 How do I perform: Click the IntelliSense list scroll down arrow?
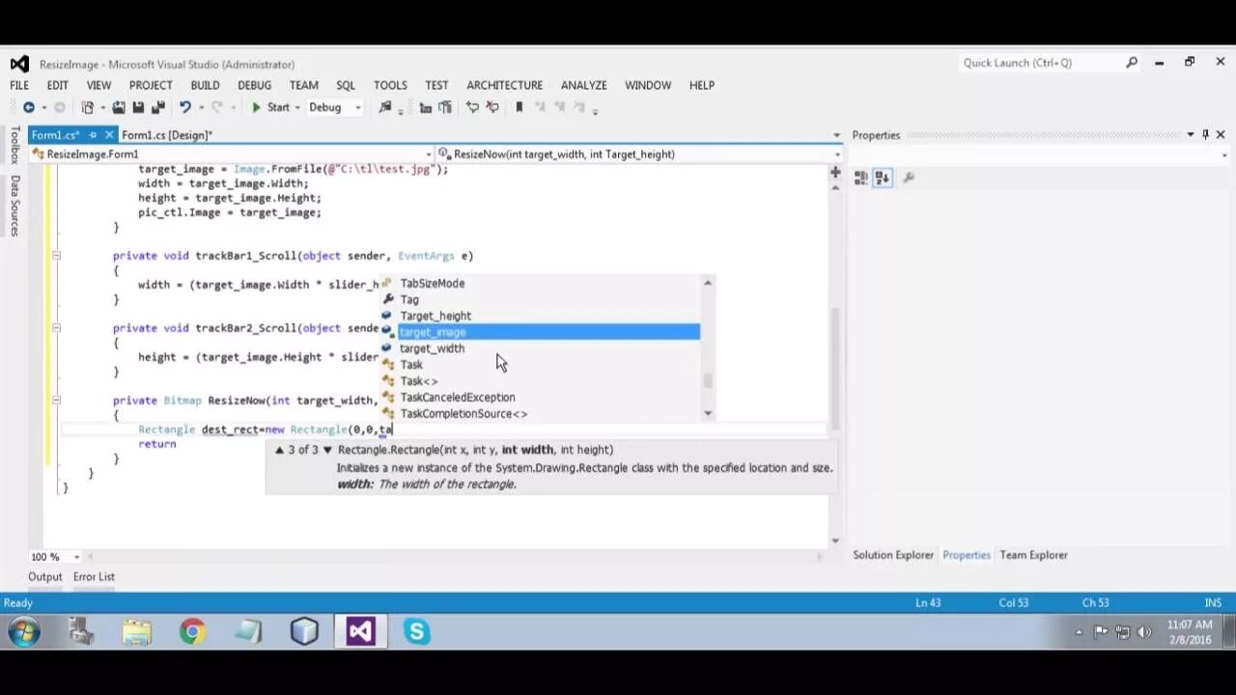708,414
